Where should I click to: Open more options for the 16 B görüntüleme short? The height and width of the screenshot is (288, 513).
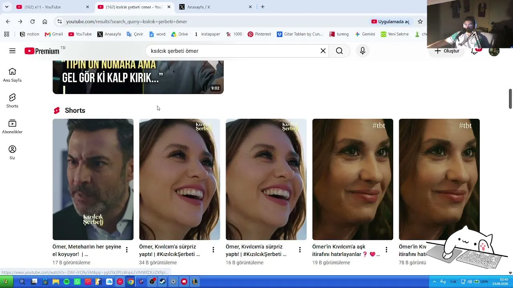point(300,250)
